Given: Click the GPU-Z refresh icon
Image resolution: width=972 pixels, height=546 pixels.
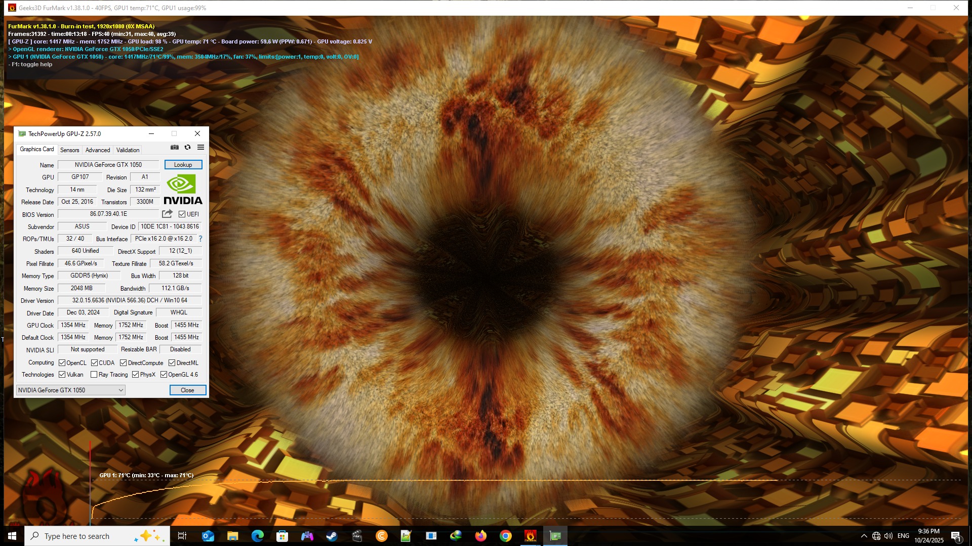Looking at the screenshot, I should [x=187, y=148].
